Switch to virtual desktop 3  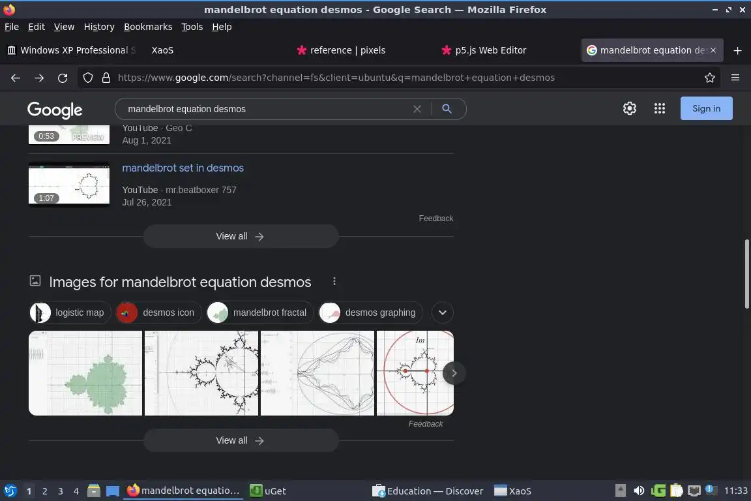(x=61, y=491)
